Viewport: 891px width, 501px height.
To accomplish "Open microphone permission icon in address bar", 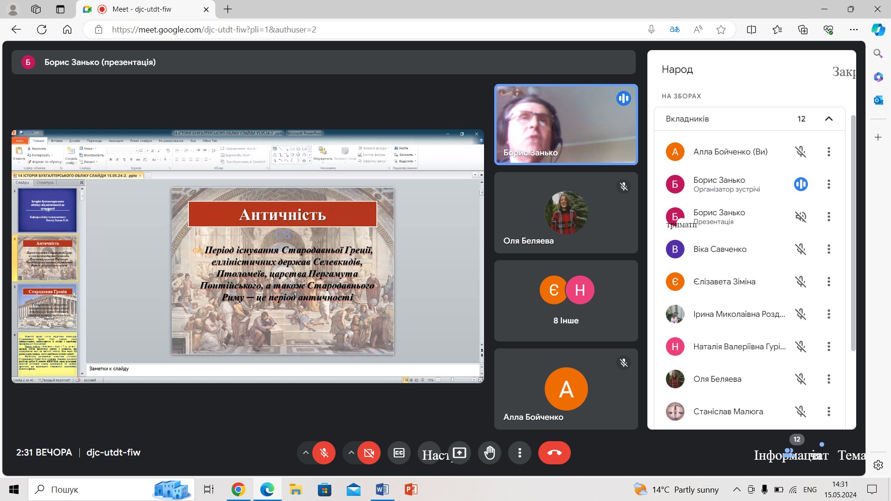I will (652, 30).
